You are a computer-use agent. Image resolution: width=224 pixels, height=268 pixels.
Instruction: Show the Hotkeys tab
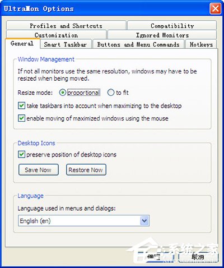point(201,44)
